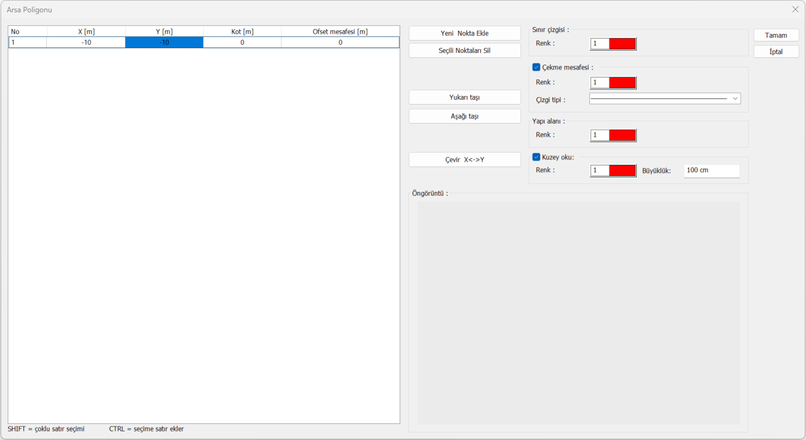
Task: Open the Çekme mesafesi color swatch
Action: (x=622, y=82)
